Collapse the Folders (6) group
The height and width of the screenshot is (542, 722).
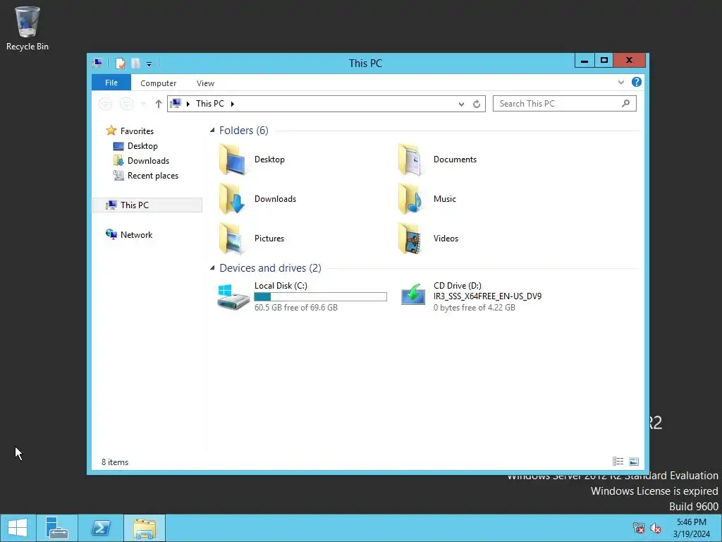tap(212, 131)
